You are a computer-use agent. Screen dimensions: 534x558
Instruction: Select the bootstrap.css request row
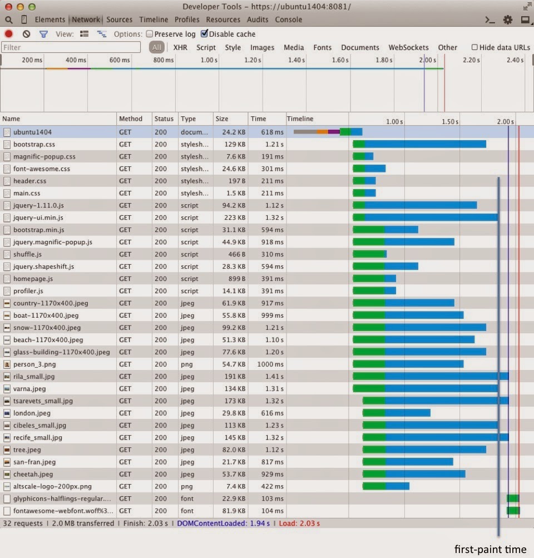(267, 145)
